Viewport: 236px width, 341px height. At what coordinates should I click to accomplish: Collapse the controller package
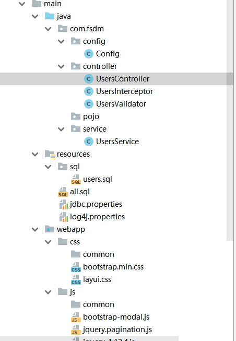[61, 66]
